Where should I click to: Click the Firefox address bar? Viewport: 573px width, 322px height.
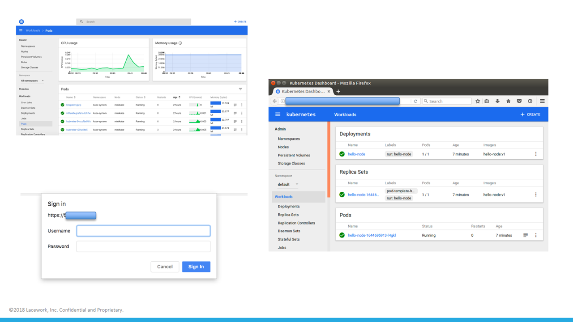tap(342, 101)
